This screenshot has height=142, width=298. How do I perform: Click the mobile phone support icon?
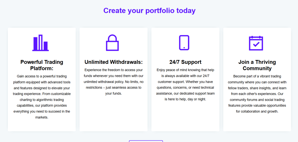point(184,43)
